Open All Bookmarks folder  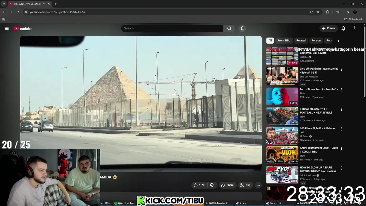tap(354, 19)
